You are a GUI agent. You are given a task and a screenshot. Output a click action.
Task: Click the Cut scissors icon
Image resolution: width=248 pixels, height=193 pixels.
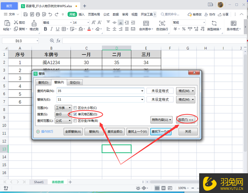16,22
